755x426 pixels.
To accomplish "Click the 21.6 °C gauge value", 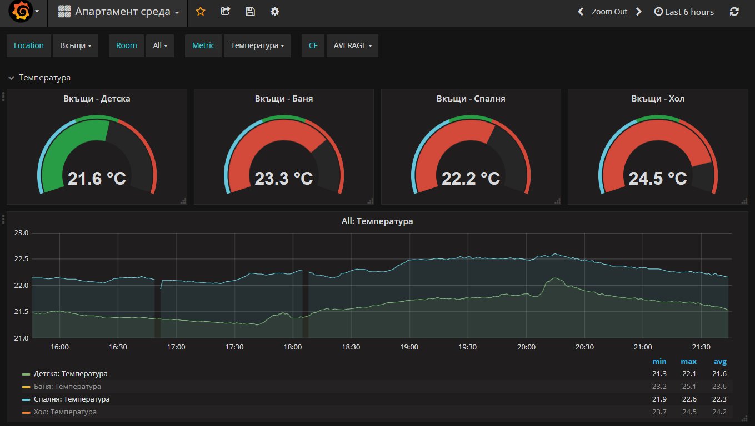I will tap(97, 179).
